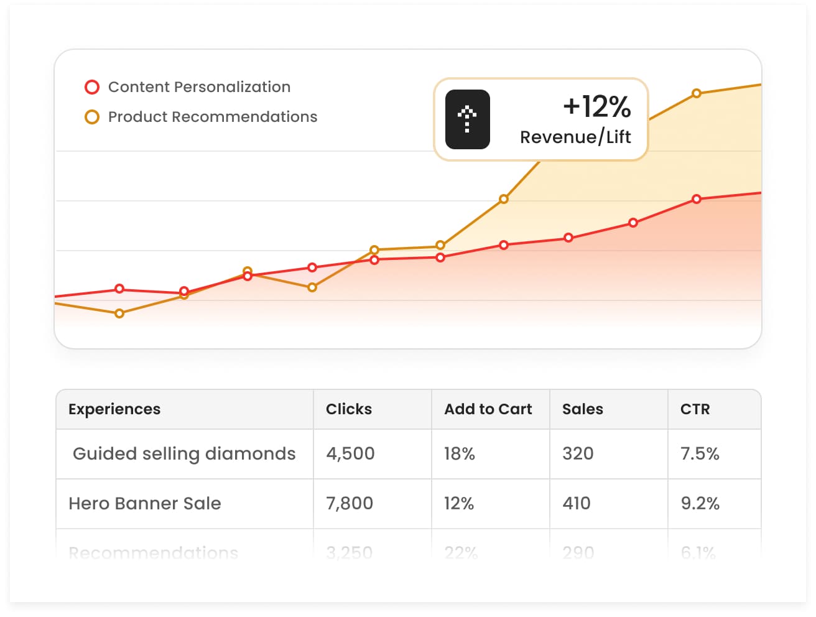Click the orange Product Recommendations legend circle
This screenshot has width=816, height=617.
[x=92, y=117]
